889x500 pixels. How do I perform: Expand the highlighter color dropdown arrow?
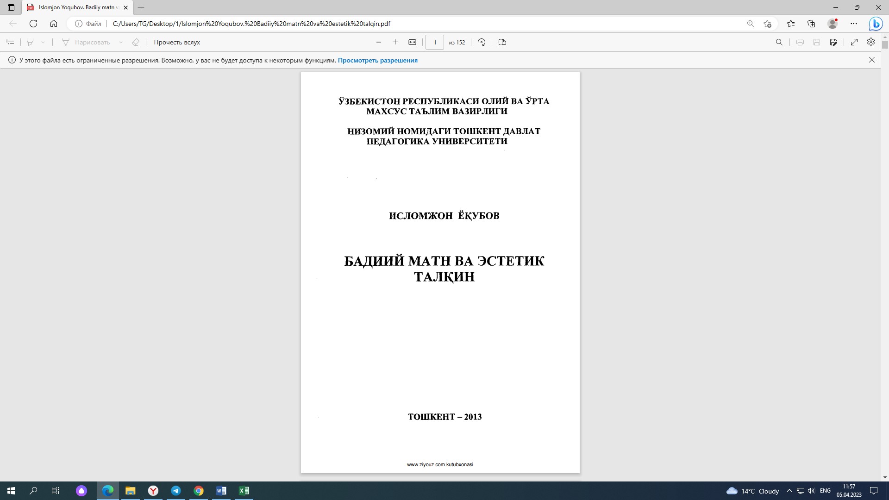pyautogui.click(x=43, y=42)
